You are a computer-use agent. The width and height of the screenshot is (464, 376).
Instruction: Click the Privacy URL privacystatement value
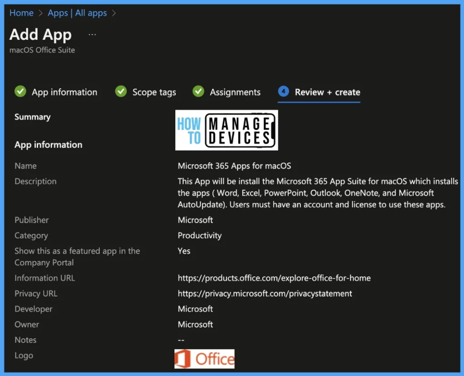(265, 294)
